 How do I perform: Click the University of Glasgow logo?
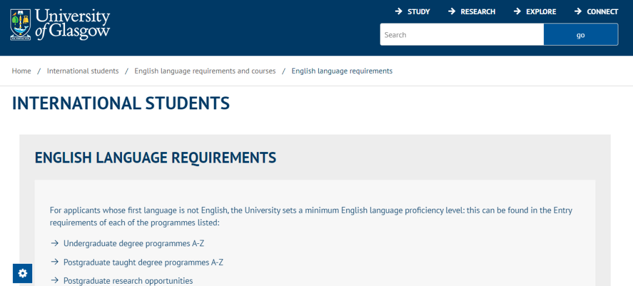(x=60, y=25)
